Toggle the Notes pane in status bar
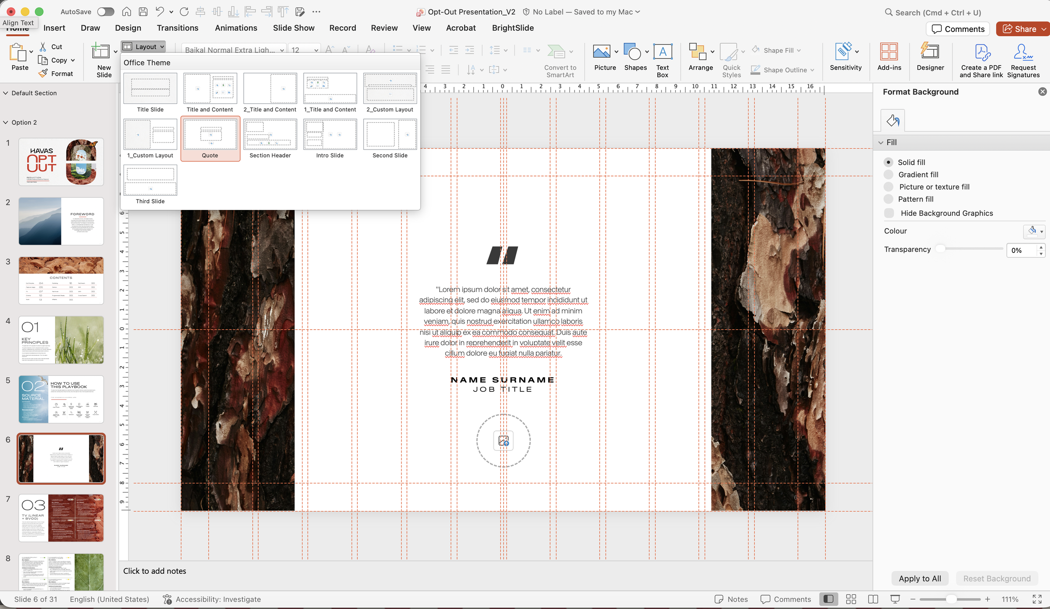The width and height of the screenshot is (1050, 609). tap(731, 599)
